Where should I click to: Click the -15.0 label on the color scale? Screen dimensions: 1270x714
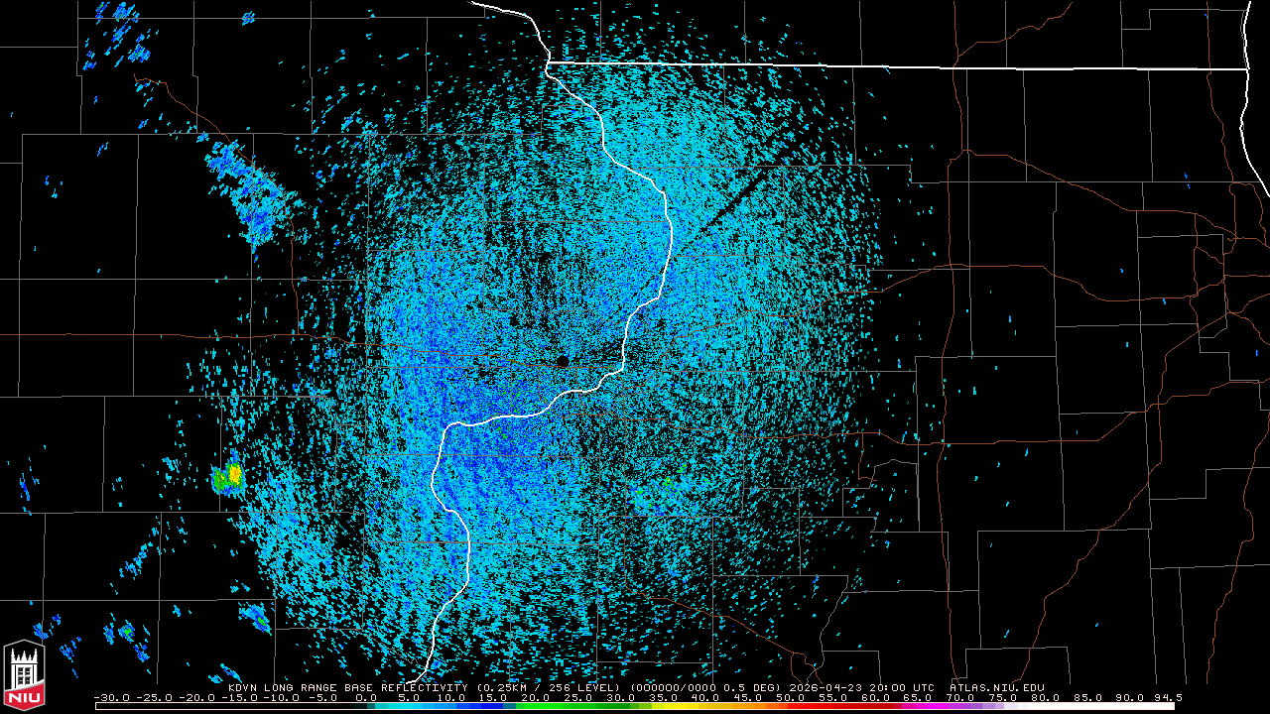238,697
